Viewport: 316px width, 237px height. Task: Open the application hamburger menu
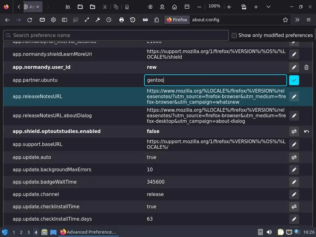click(309, 20)
